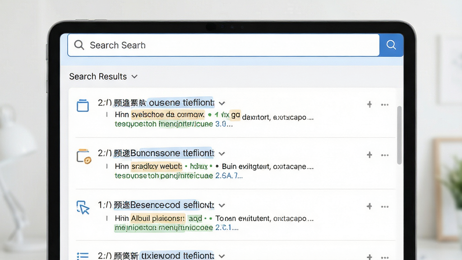Screen dimensions: 462x260
Task: Add the Besencecod sefliont result with plus
Action: click(369, 206)
